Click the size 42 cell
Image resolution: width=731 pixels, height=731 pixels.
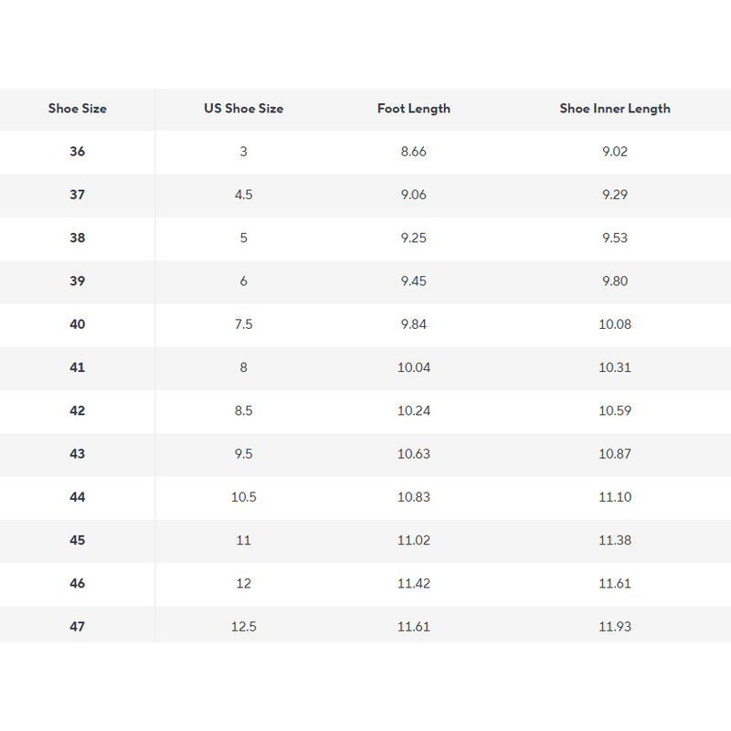(x=78, y=411)
